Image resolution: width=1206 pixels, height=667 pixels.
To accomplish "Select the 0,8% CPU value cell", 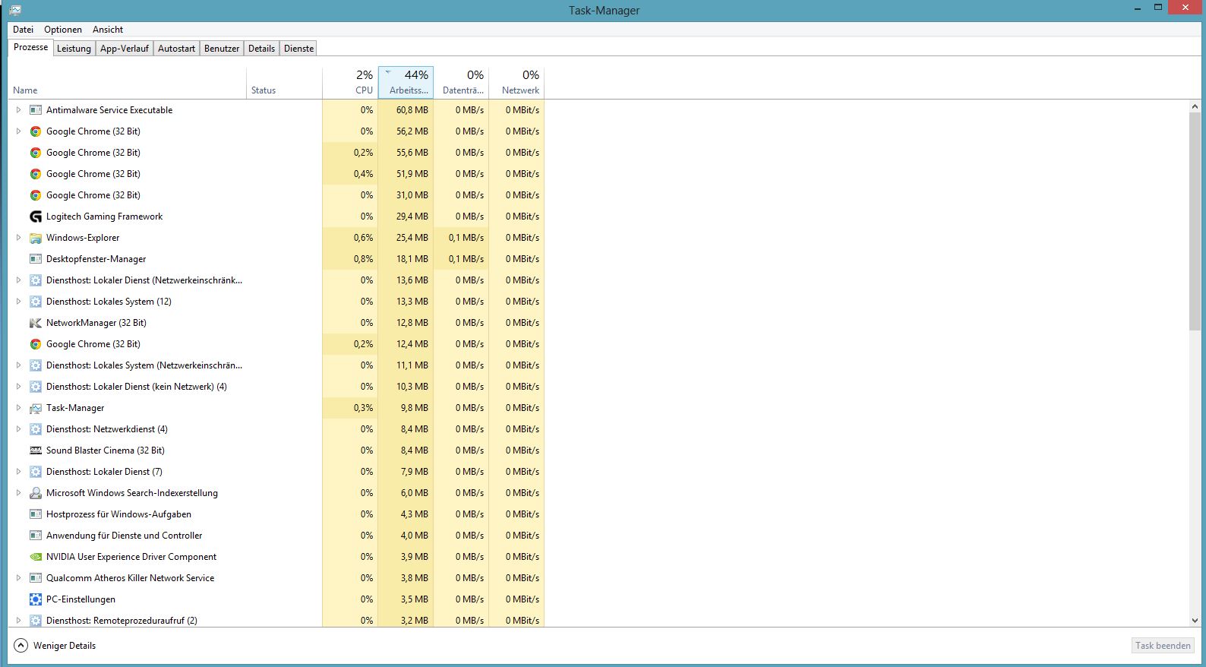I will 350,259.
